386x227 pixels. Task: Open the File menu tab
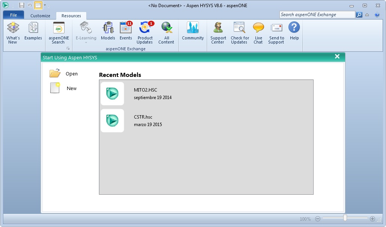[14, 15]
